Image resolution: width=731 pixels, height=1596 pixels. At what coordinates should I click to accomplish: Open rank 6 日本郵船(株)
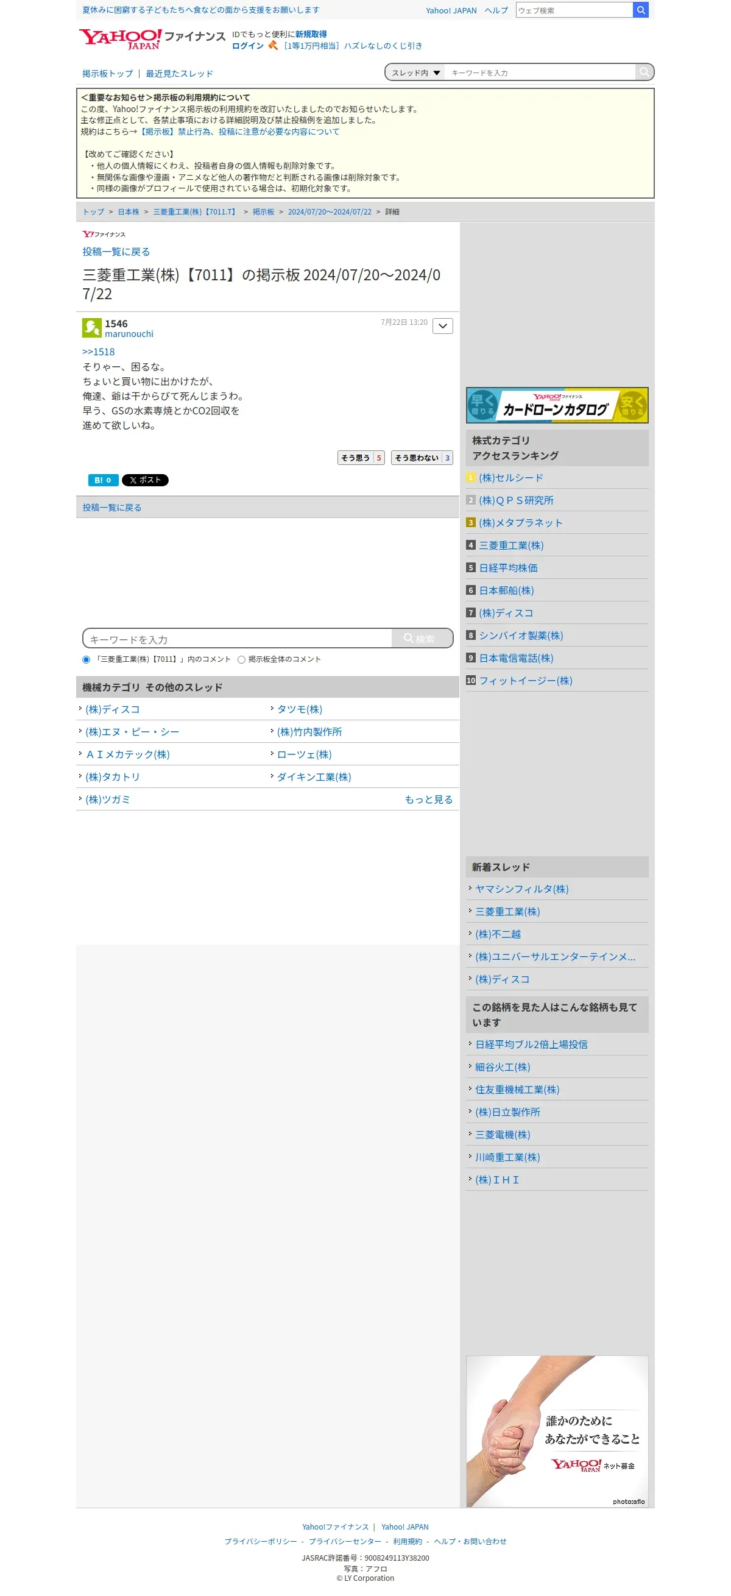[506, 591]
